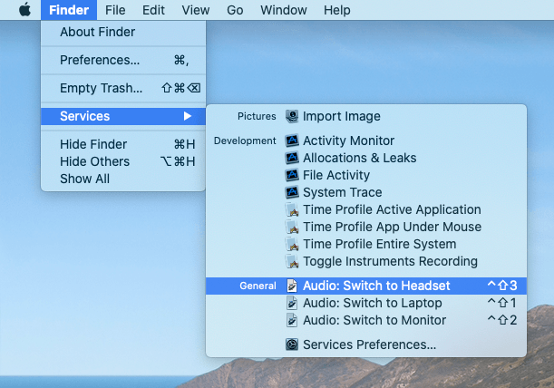This screenshot has height=388, width=554.
Task: Click the ⌘H shortcut beside Hide Finder
Action: [184, 144]
